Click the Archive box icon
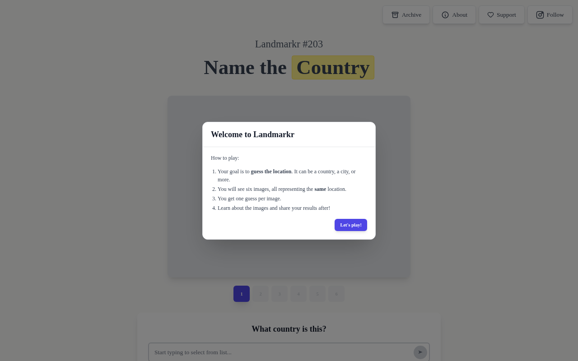Image resolution: width=578 pixels, height=361 pixels. (x=395, y=15)
